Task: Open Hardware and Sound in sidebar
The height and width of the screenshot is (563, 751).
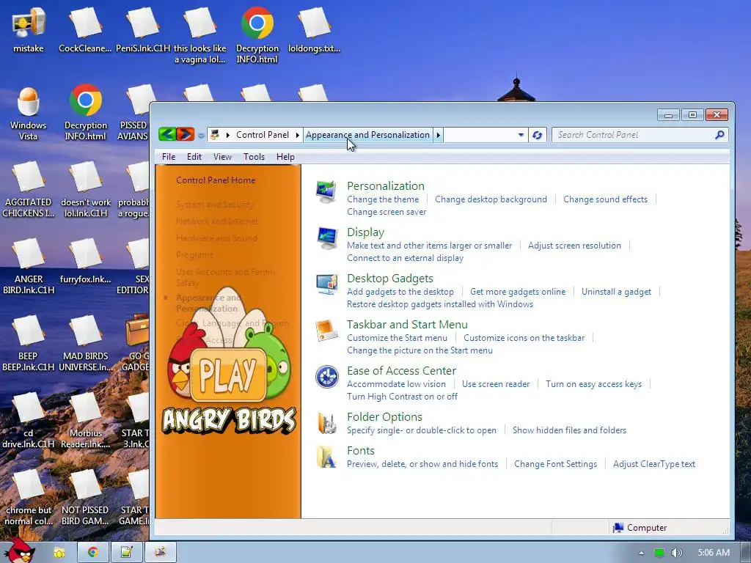Action: pyautogui.click(x=216, y=238)
